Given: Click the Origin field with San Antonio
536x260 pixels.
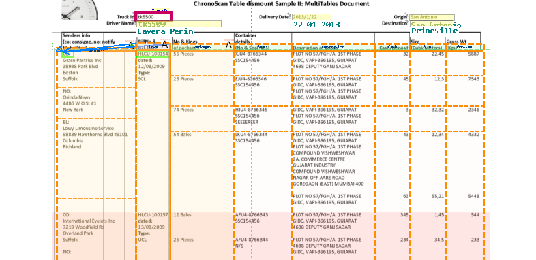Looking at the screenshot, I should [432, 17].
